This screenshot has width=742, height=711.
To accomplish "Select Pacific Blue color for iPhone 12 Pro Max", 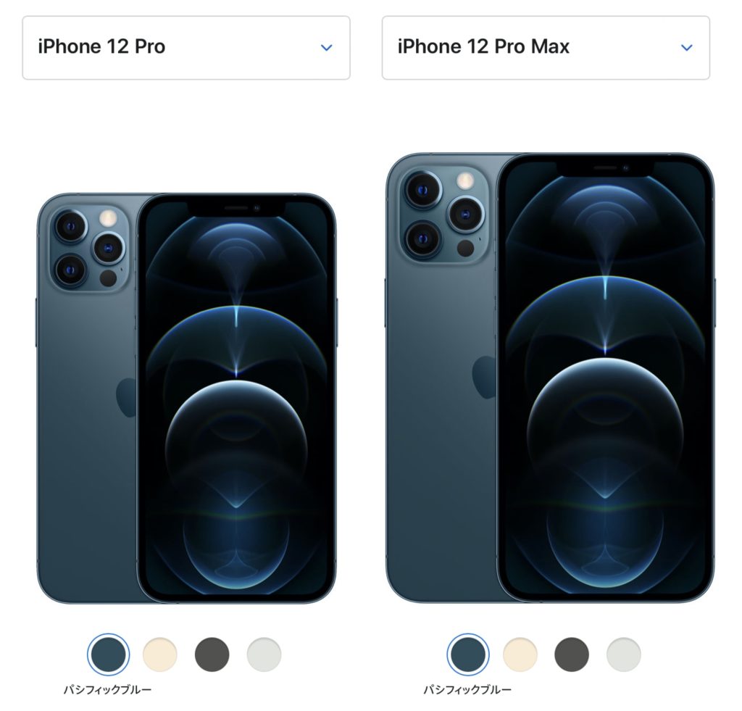I will tap(468, 654).
